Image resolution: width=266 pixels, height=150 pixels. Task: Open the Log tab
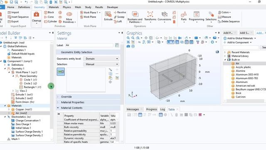(163, 109)
